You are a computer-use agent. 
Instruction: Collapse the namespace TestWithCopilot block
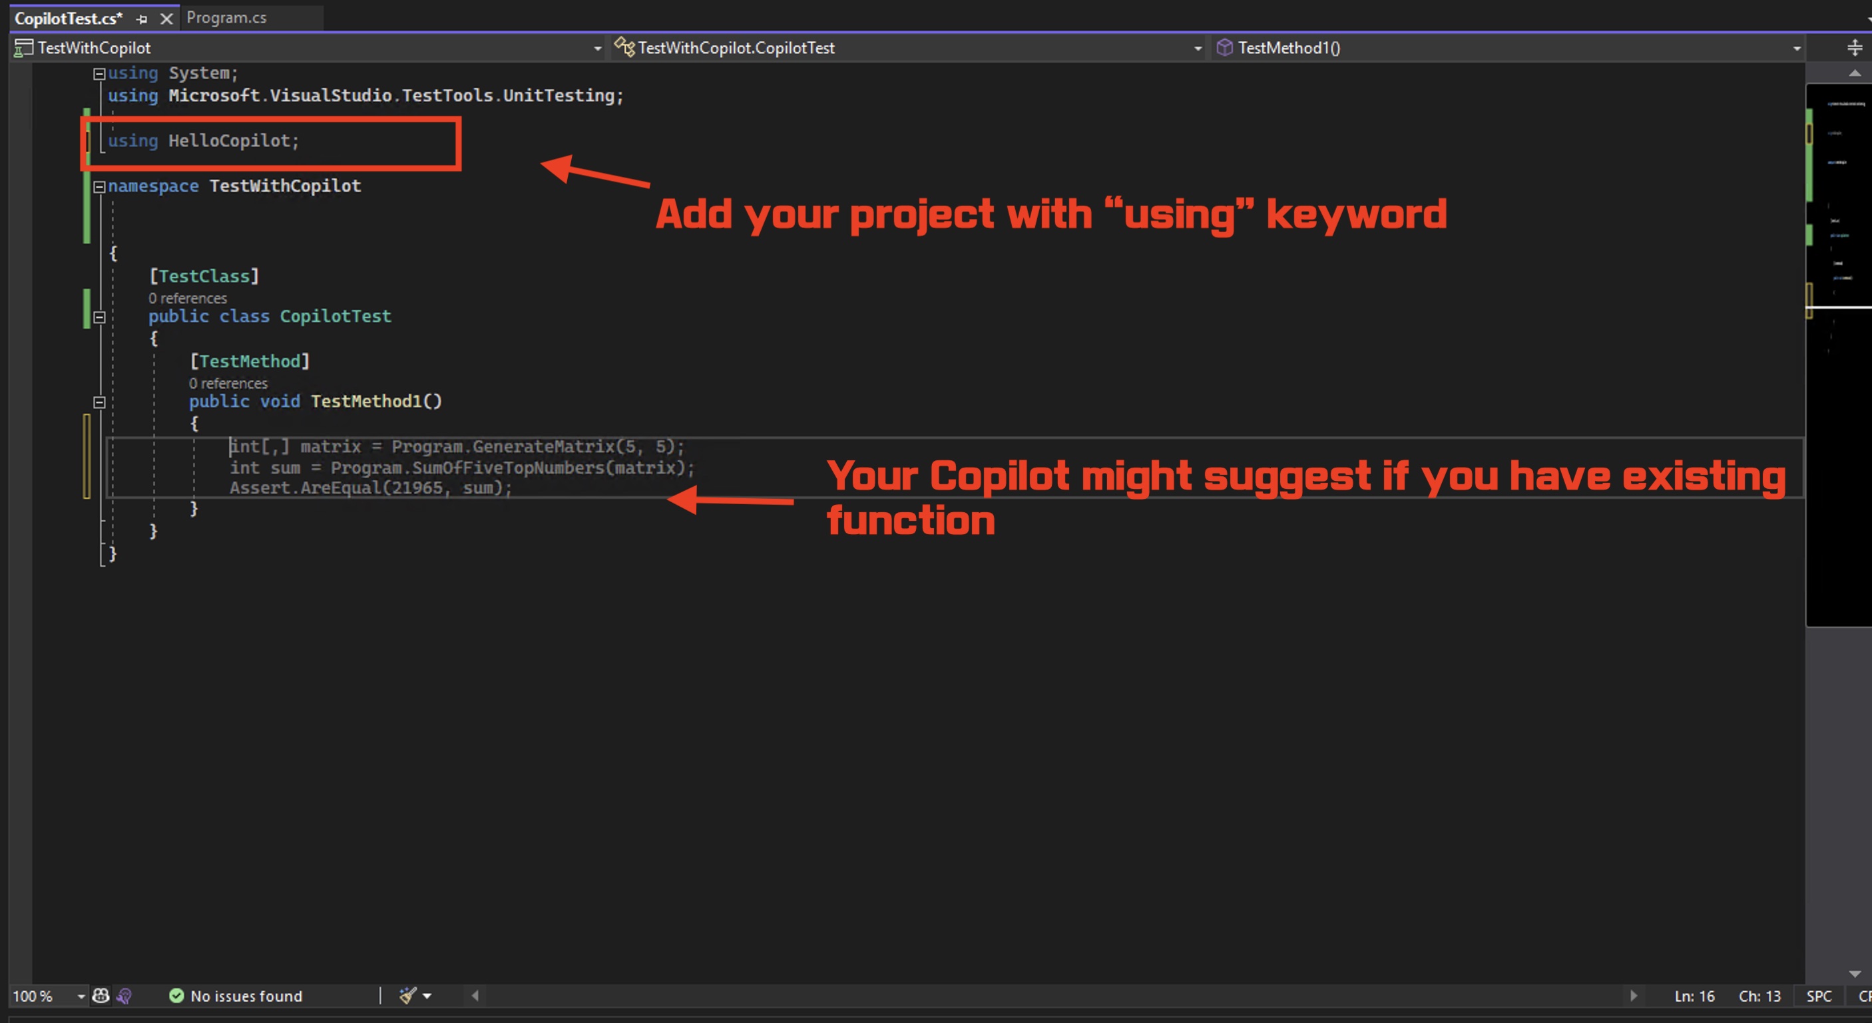(100, 187)
